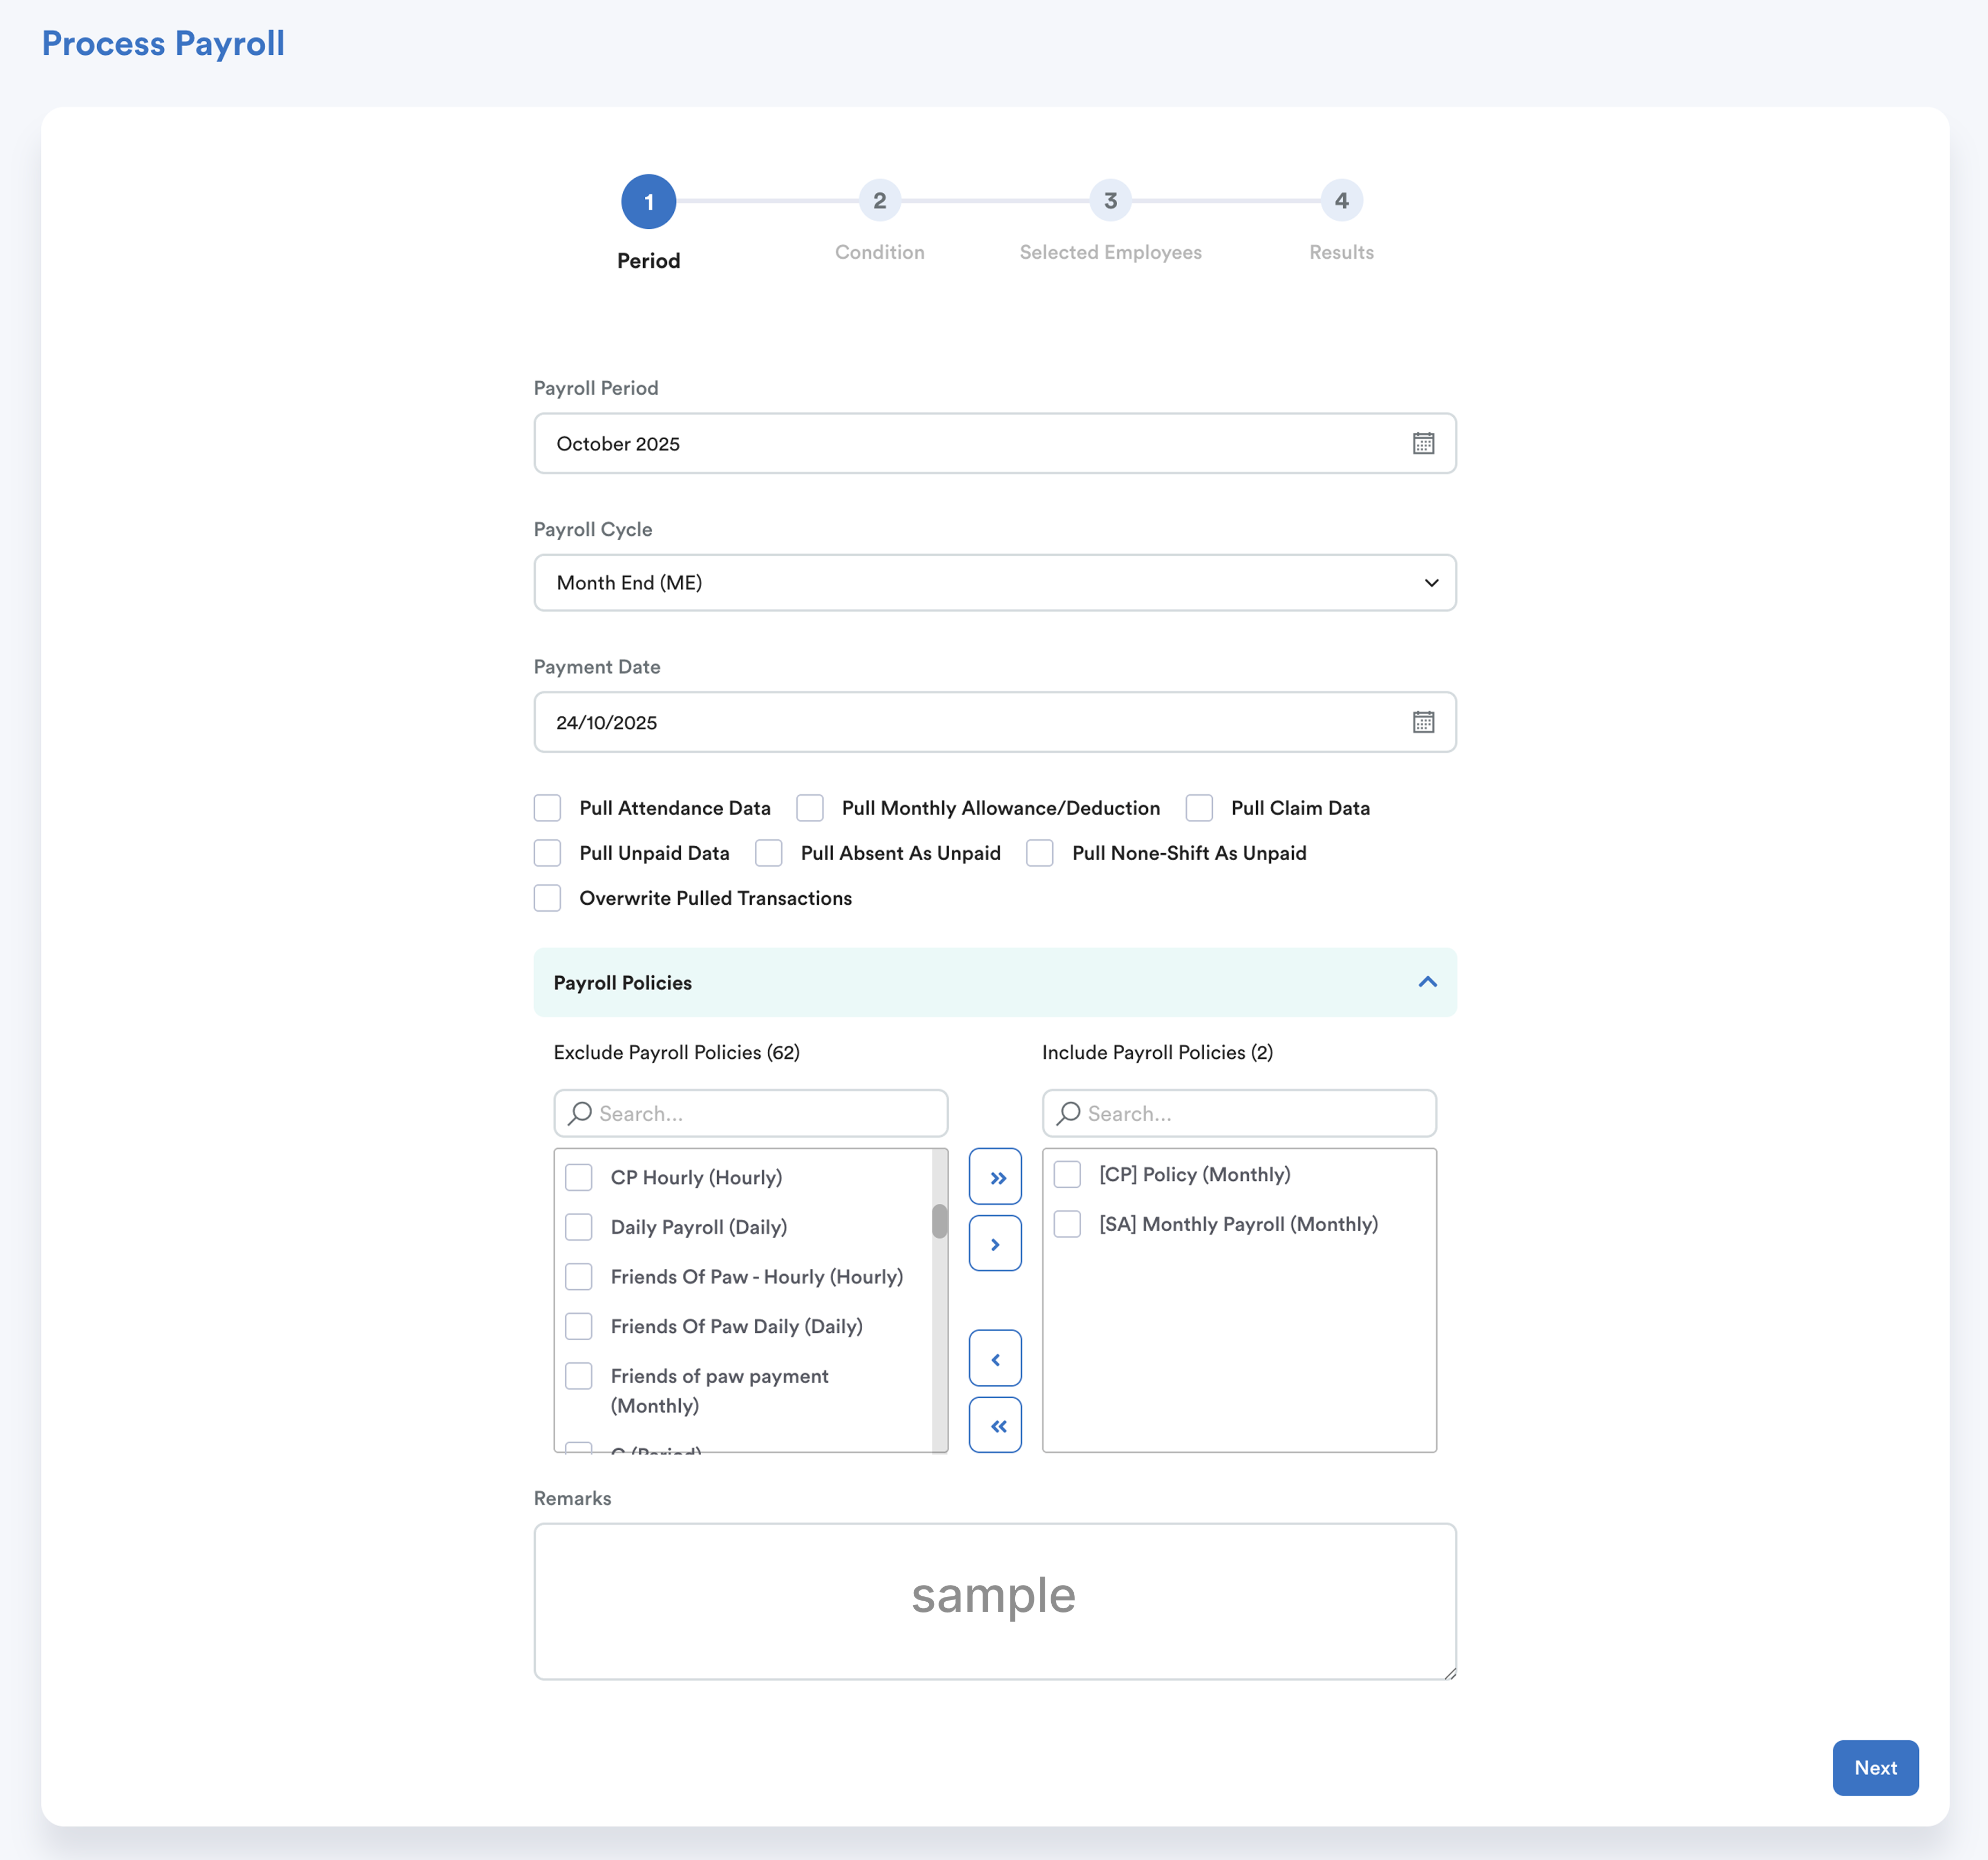This screenshot has width=1988, height=1860.
Task: Enable Pull Attendance Data checkbox
Action: tap(547, 808)
